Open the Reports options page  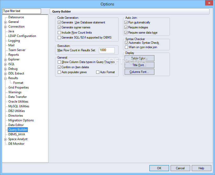[14, 55]
